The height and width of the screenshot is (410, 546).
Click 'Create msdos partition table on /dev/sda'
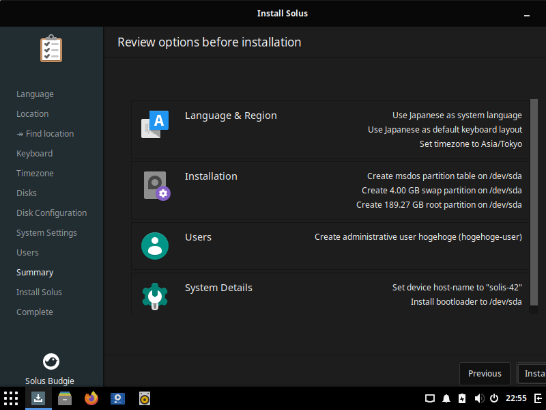444,176
